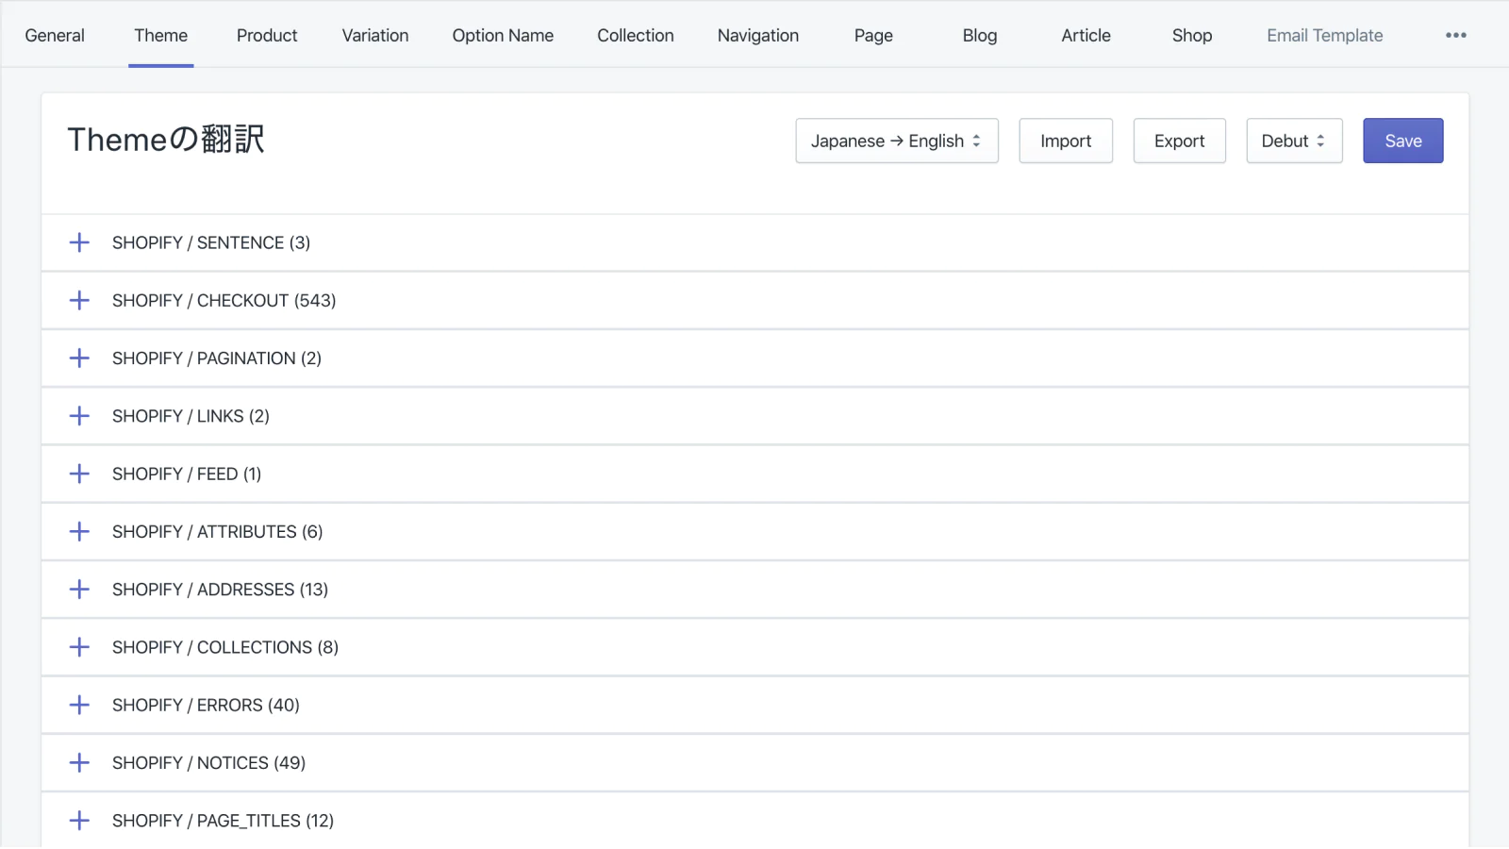Expand the SHOPIFY / SENTENCE plus icon
This screenshot has width=1509, height=849.
[79, 242]
